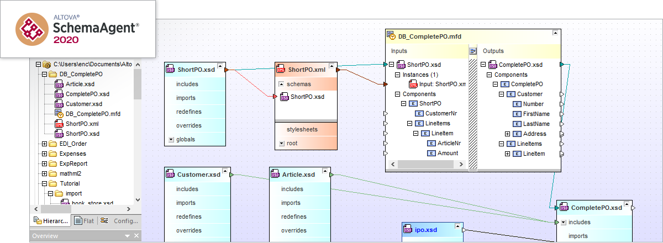Viewport: 663px width, 243px height.
Task: Collapse the schemas section in ShortPO.xml box
Action: point(281,84)
